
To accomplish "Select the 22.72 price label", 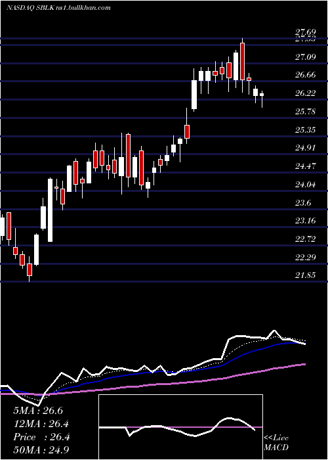I will pyautogui.click(x=305, y=239).
